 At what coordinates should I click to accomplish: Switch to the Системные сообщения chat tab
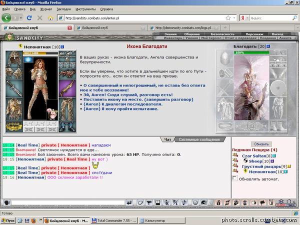tap(199, 139)
